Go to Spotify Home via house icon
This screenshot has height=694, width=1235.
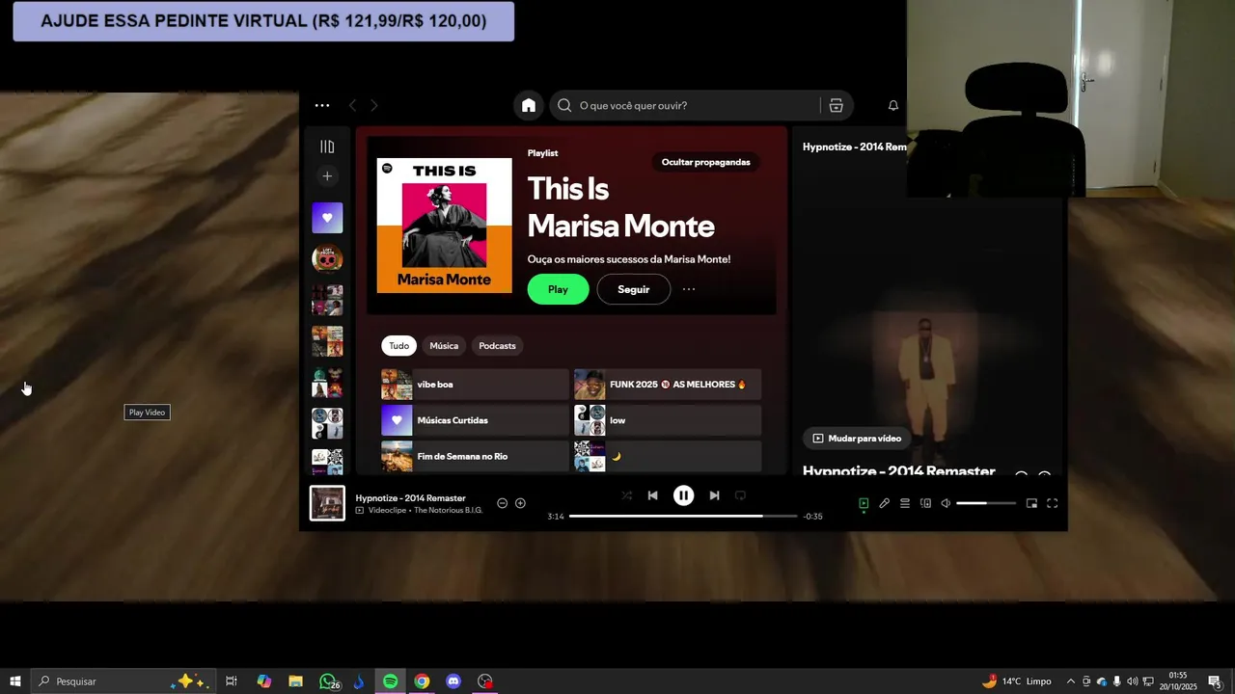point(529,106)
